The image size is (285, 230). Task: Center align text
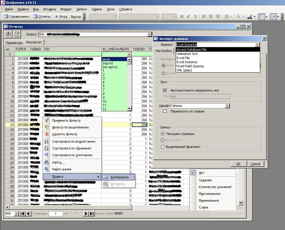[x=211, y=17]
